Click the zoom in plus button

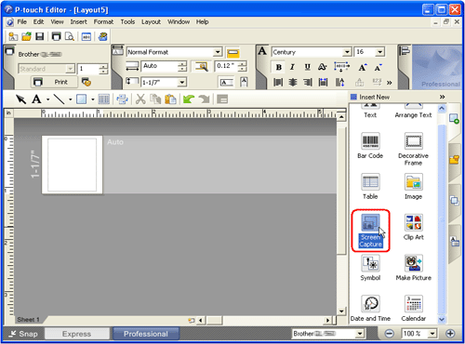[x=450, y=334]
